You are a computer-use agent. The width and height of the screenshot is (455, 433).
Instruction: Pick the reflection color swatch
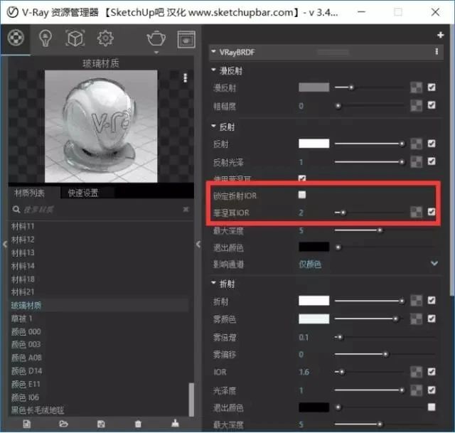click(314, 144)
